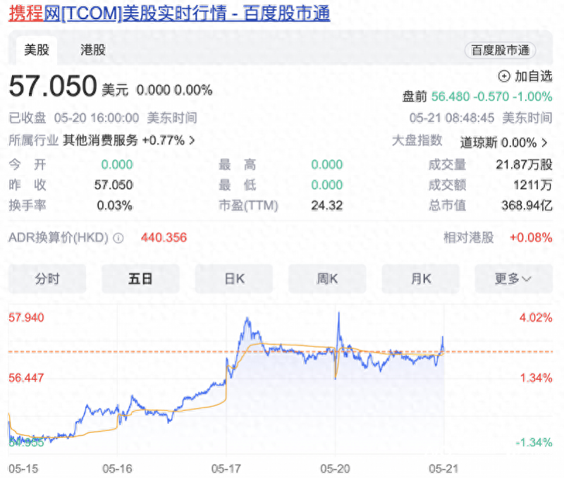The height and width of the screenshot is (478, 564).
Task: Open the 道琼斯 0.00% index link
Action: click(498, 143)
